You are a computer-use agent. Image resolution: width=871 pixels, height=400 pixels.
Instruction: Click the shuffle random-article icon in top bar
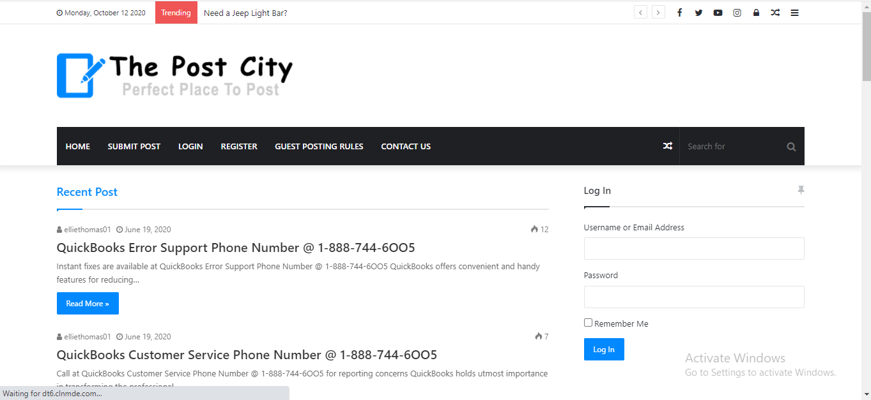pyautogui.click(x=775, y=13)
